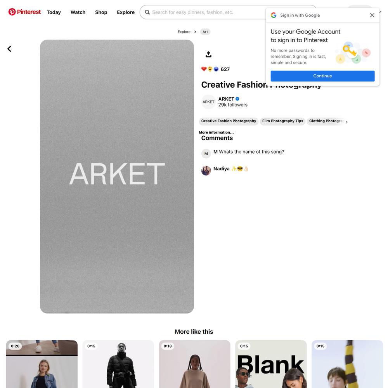Share the pin via upload icon
Screen dimensions: 388x388
coord(208,54)
